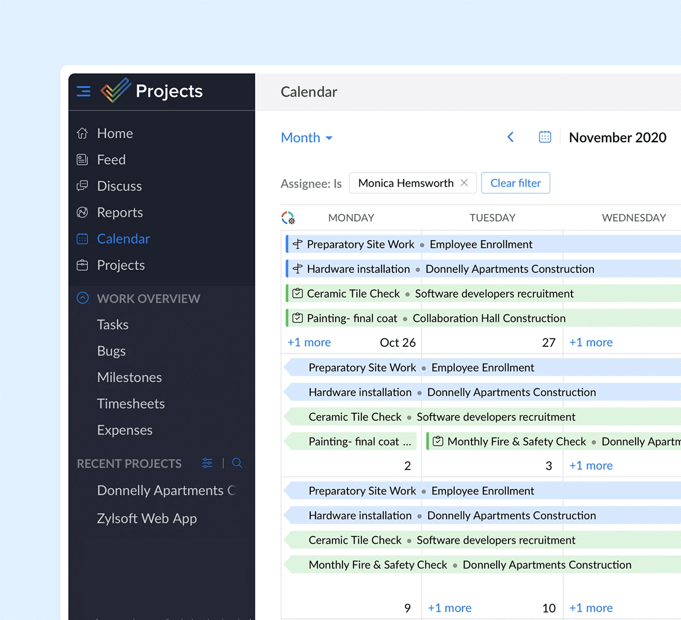
Task: Toggle the hamburger menu at top left
Action: (83, 91)
